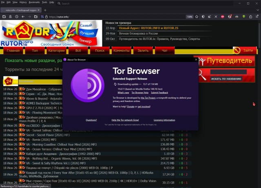Open the red ABP extension icon

223,17
